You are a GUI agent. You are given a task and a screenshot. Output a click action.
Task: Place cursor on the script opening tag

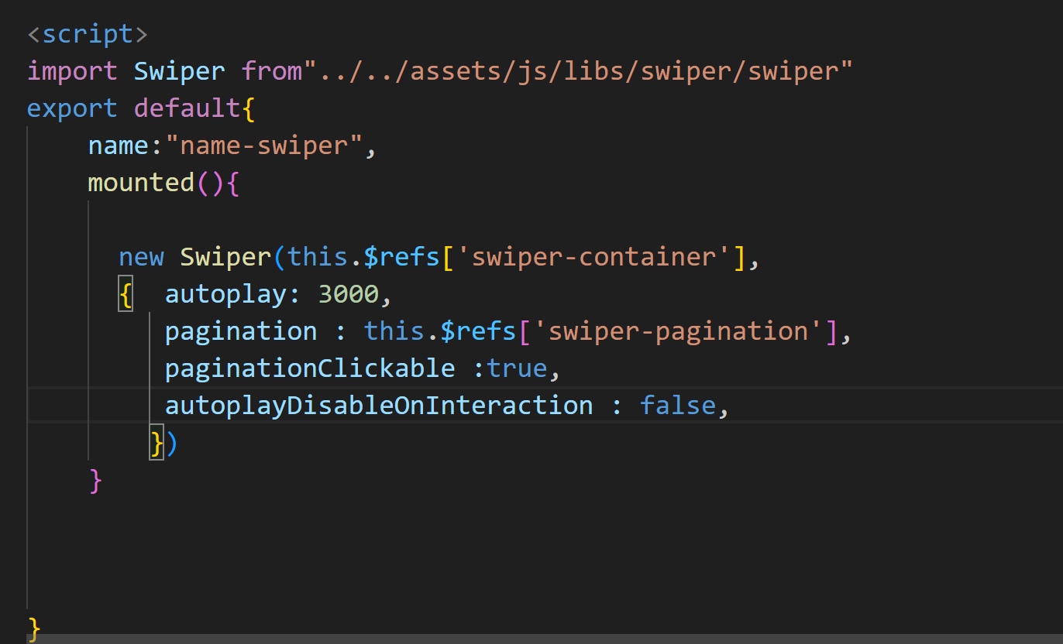click(x=85, y=33)
